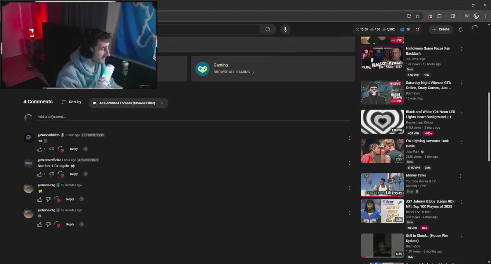Click the page vertical scrollbar thumb

(x=489, y=126)
